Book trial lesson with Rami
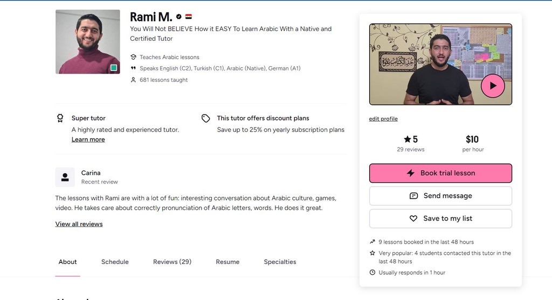 [x=440, y=173]
